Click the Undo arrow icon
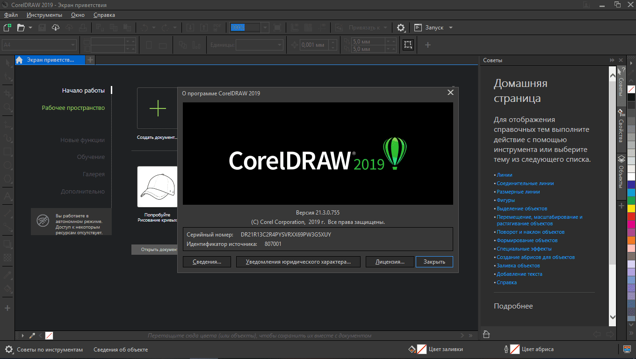636x359 pixels. click(x=145, y=28)
